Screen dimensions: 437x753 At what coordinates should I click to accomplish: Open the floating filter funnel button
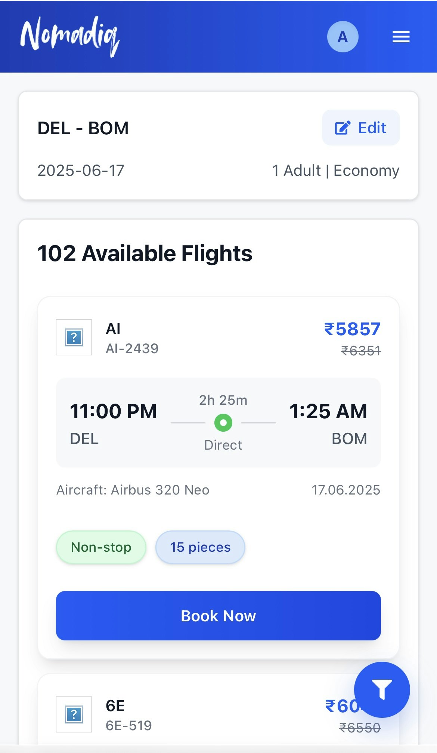click(382, 689)
